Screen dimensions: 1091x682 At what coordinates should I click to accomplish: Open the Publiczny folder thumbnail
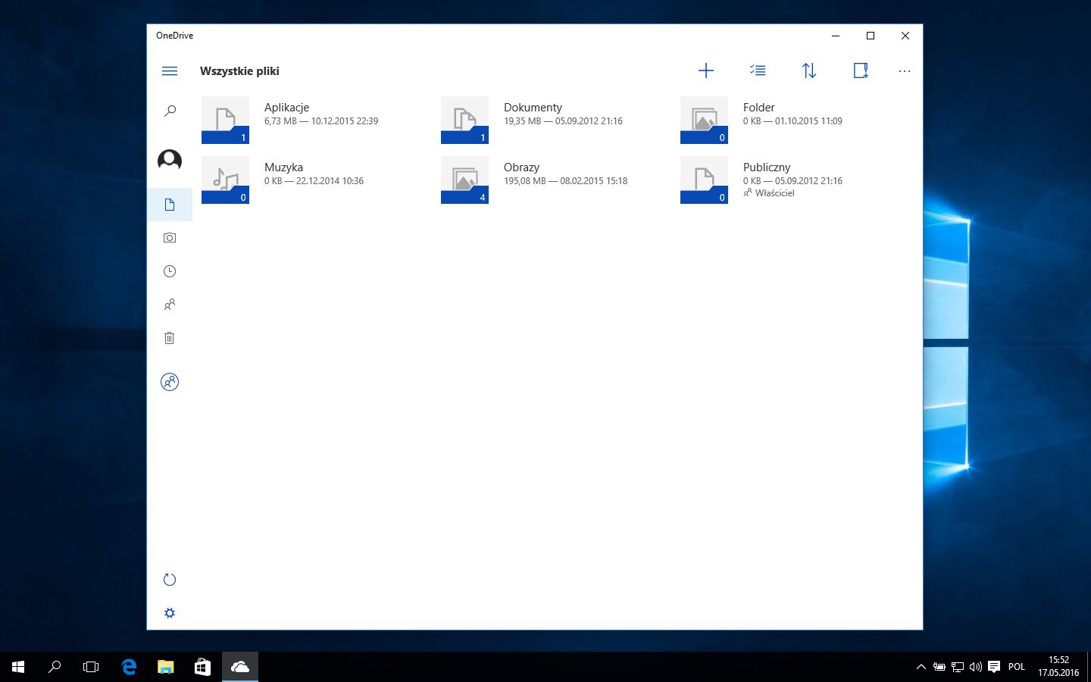[704, 180]
